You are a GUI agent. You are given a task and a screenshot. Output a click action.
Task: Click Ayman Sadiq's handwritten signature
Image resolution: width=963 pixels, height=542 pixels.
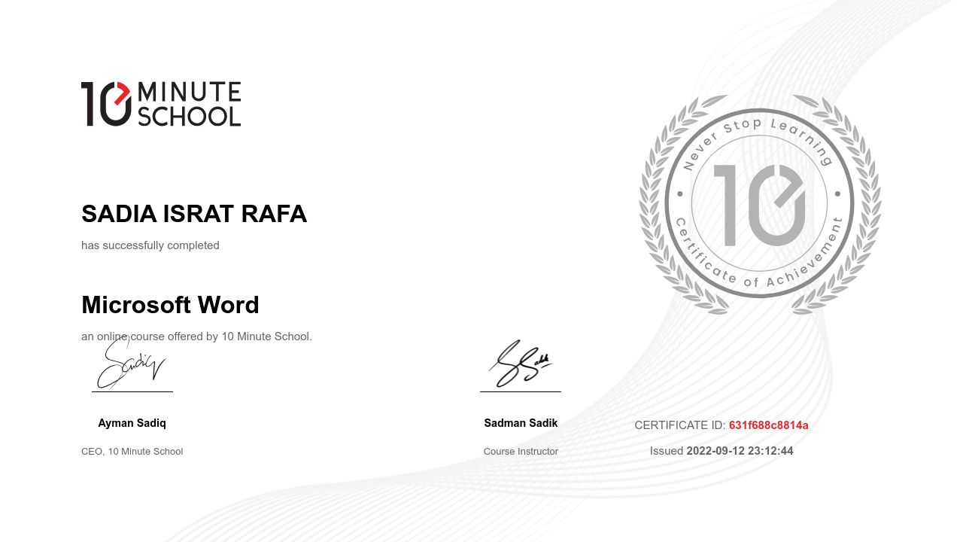pyautogui.click(x=130, y=364)
